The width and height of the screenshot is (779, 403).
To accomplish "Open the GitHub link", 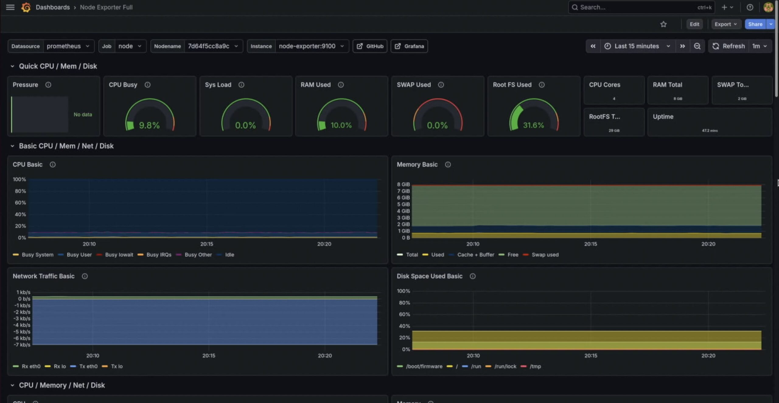I will point(370,46).
